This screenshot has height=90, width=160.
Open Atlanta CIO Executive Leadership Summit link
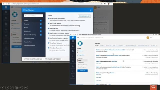coord(115,50)
